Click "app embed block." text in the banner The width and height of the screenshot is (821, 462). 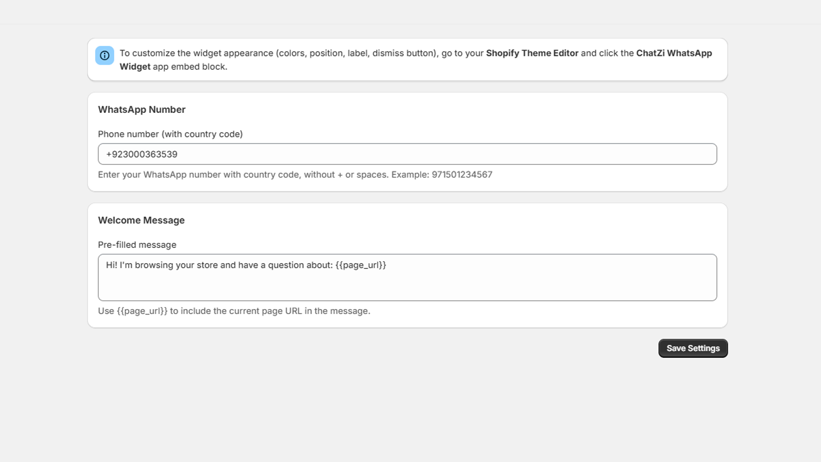(x=190, y=67)
